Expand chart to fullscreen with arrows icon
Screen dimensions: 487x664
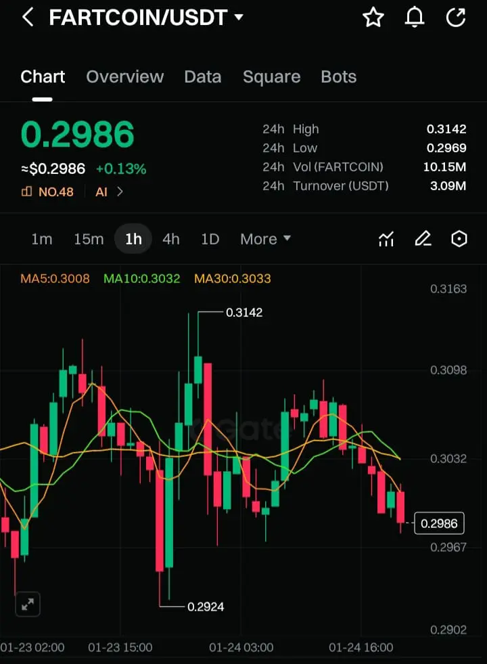[x=28, y=604]
